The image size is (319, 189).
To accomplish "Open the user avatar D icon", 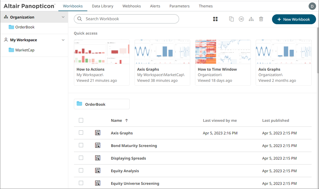I will click(312, 6).
